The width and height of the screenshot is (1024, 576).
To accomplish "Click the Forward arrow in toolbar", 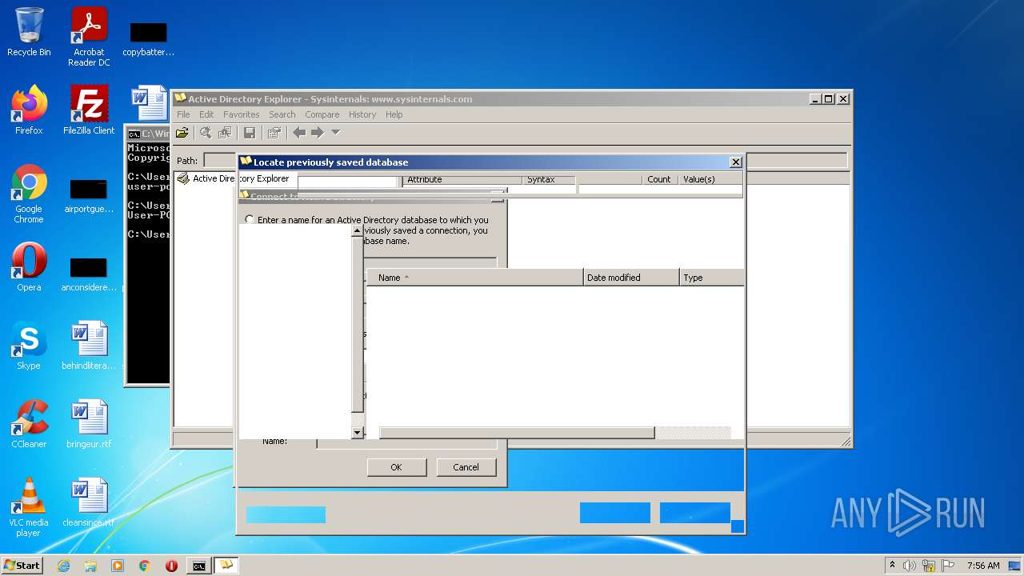I will pos(318,133).
